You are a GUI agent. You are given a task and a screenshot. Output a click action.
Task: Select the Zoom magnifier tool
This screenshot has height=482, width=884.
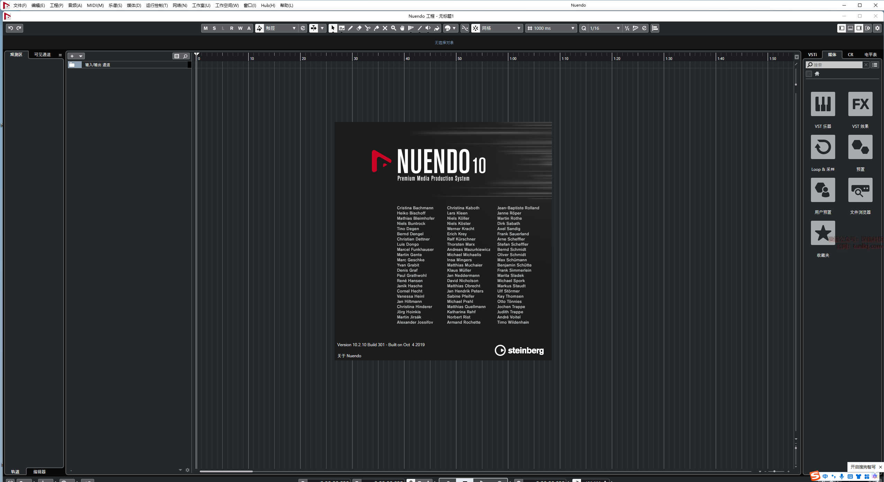click(x=393, y=28)
